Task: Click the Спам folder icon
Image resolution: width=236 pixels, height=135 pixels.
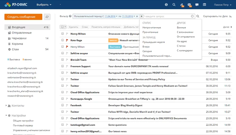Action: [x=9, y=49]
